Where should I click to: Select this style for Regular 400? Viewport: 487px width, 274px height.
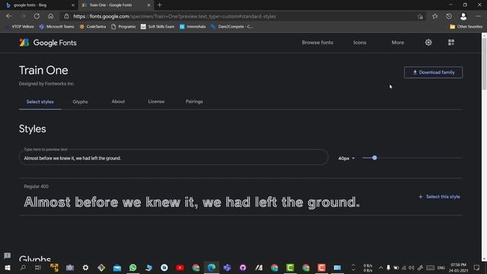click(439, 196)
